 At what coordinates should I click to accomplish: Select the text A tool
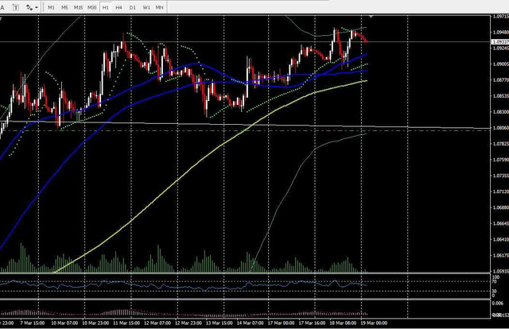2,7
